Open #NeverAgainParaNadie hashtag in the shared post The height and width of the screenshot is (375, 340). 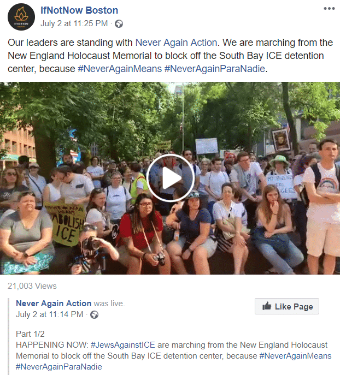(59, 367)
